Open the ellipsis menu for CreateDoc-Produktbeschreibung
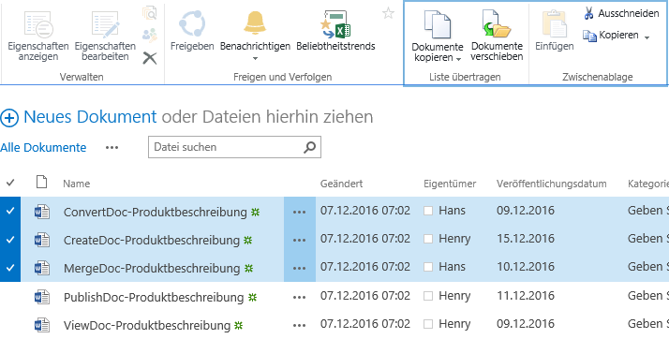 (300, 240)
